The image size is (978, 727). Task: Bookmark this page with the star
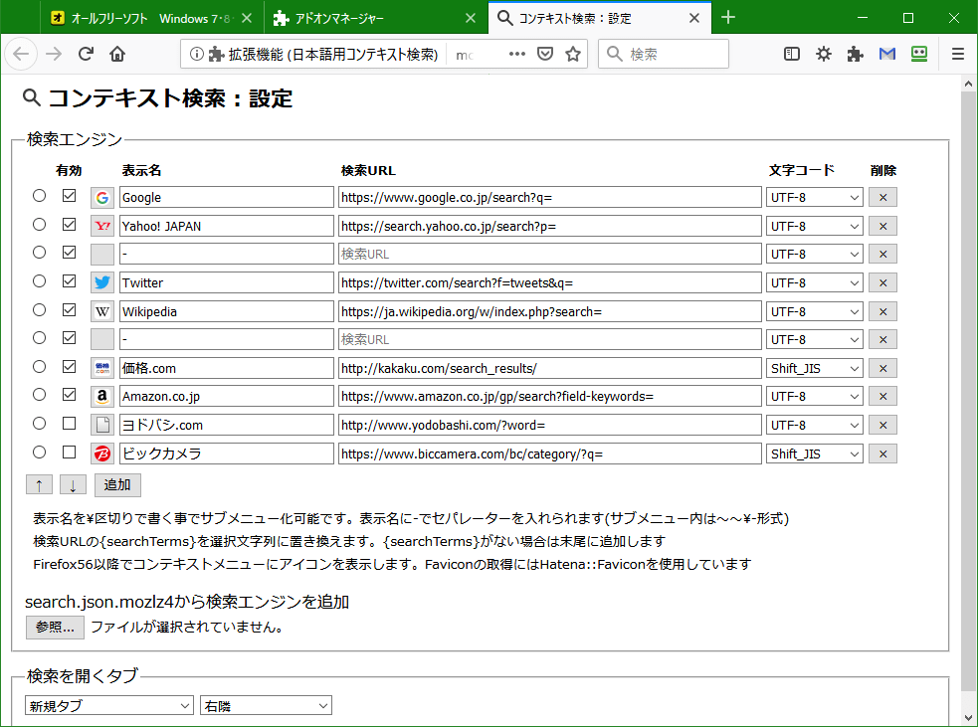(x=573, y=55)
